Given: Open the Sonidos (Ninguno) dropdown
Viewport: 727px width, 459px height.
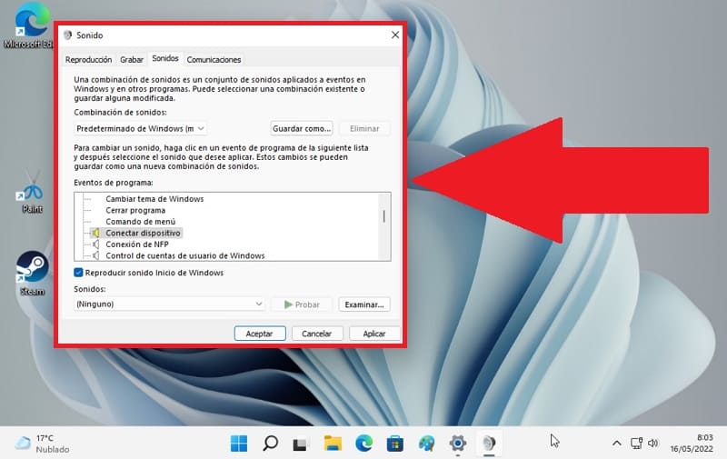Looking at the screenshot, I should click(169, 304).
